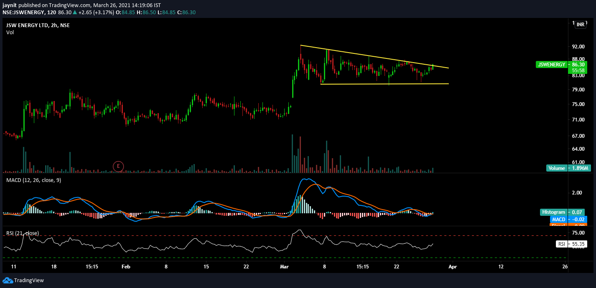Select the MACD (12, 26, close, 9) legend
The width and height of the screenshot is (596, 288).
(x=33, y=180)
